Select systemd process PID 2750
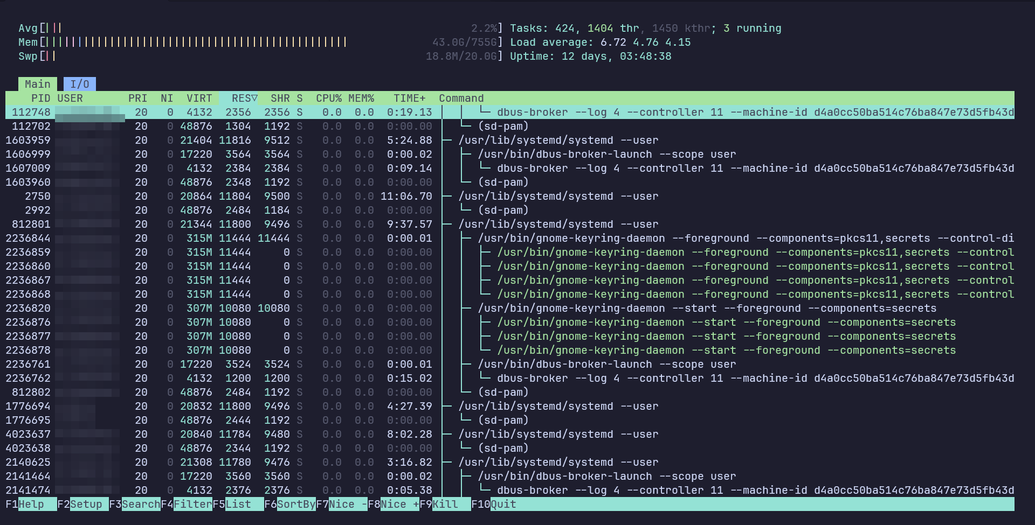The image size is (1035, 525). (510, 196)
